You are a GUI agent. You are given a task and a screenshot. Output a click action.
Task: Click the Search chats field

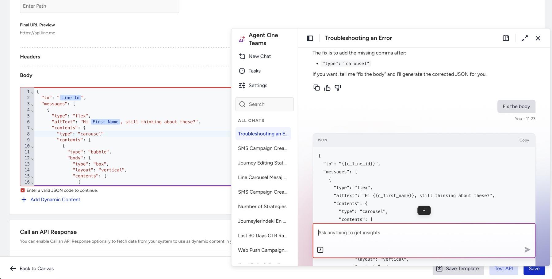(264, 104)
